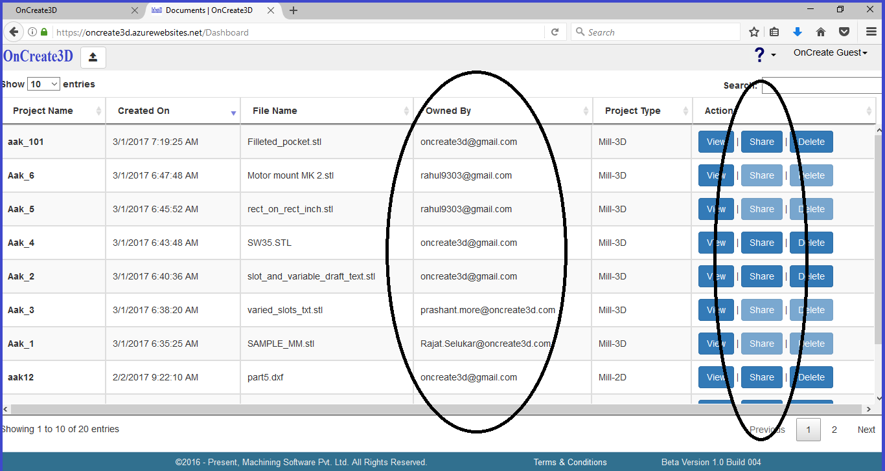Image resolution: width=885 pixels, height=471 pixels.
Task: Open the hamburger menu icon
Action: pos(871,32)
